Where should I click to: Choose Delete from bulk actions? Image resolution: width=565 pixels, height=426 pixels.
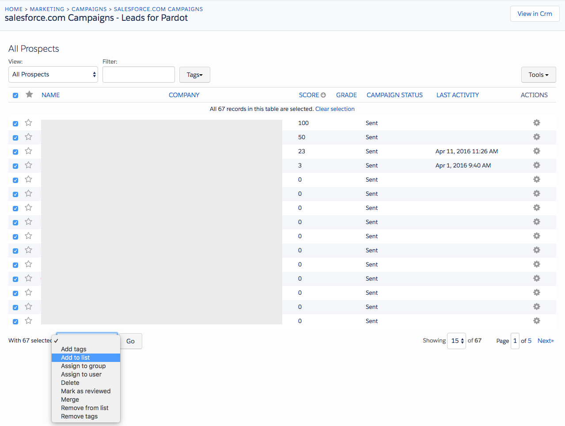coord(86,383)
